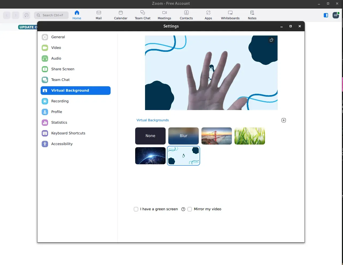Open Keyboard Shortcuts settings
The height and width of the screenshot is (265, 343).
68,133
